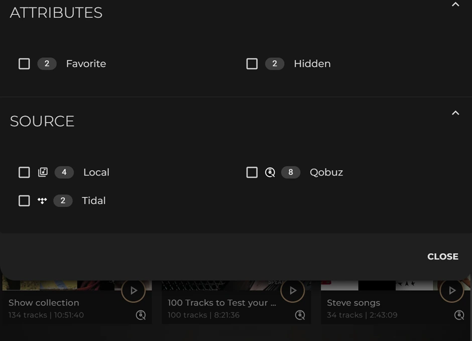
Task: Toggle the Tidal source checkbox
Action: click(x=24, y=201)
